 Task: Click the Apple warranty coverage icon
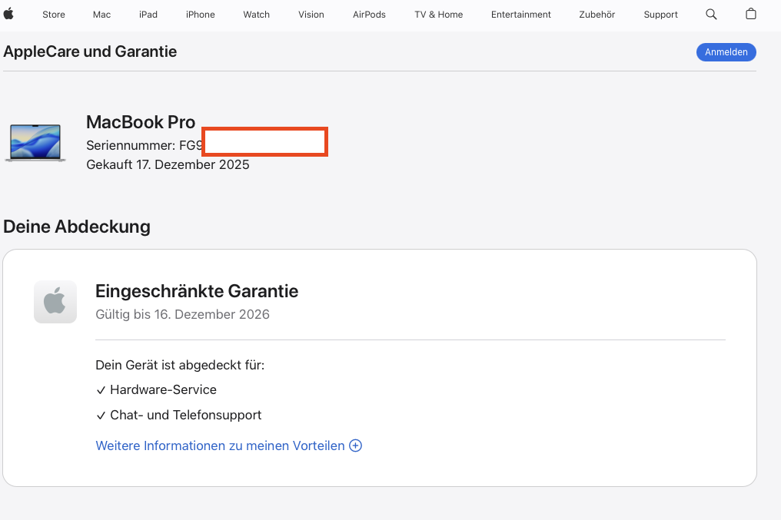pyautogui.click(x=55, y=302)
